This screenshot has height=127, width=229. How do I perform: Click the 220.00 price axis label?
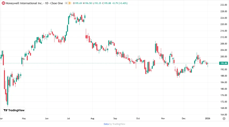224,24
